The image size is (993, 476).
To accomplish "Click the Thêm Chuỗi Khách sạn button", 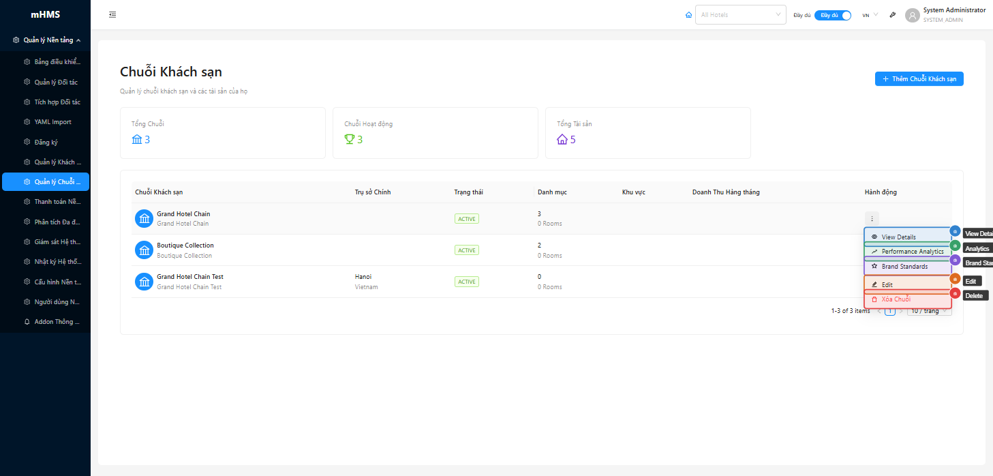I will [919, 79].
